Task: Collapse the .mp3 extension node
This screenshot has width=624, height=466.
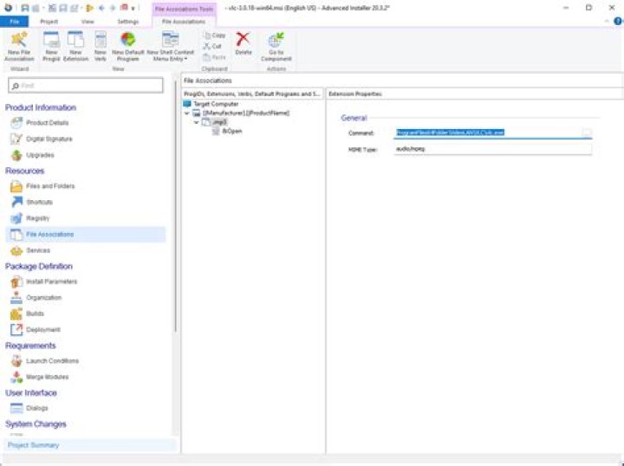Action: coord(196,122)
